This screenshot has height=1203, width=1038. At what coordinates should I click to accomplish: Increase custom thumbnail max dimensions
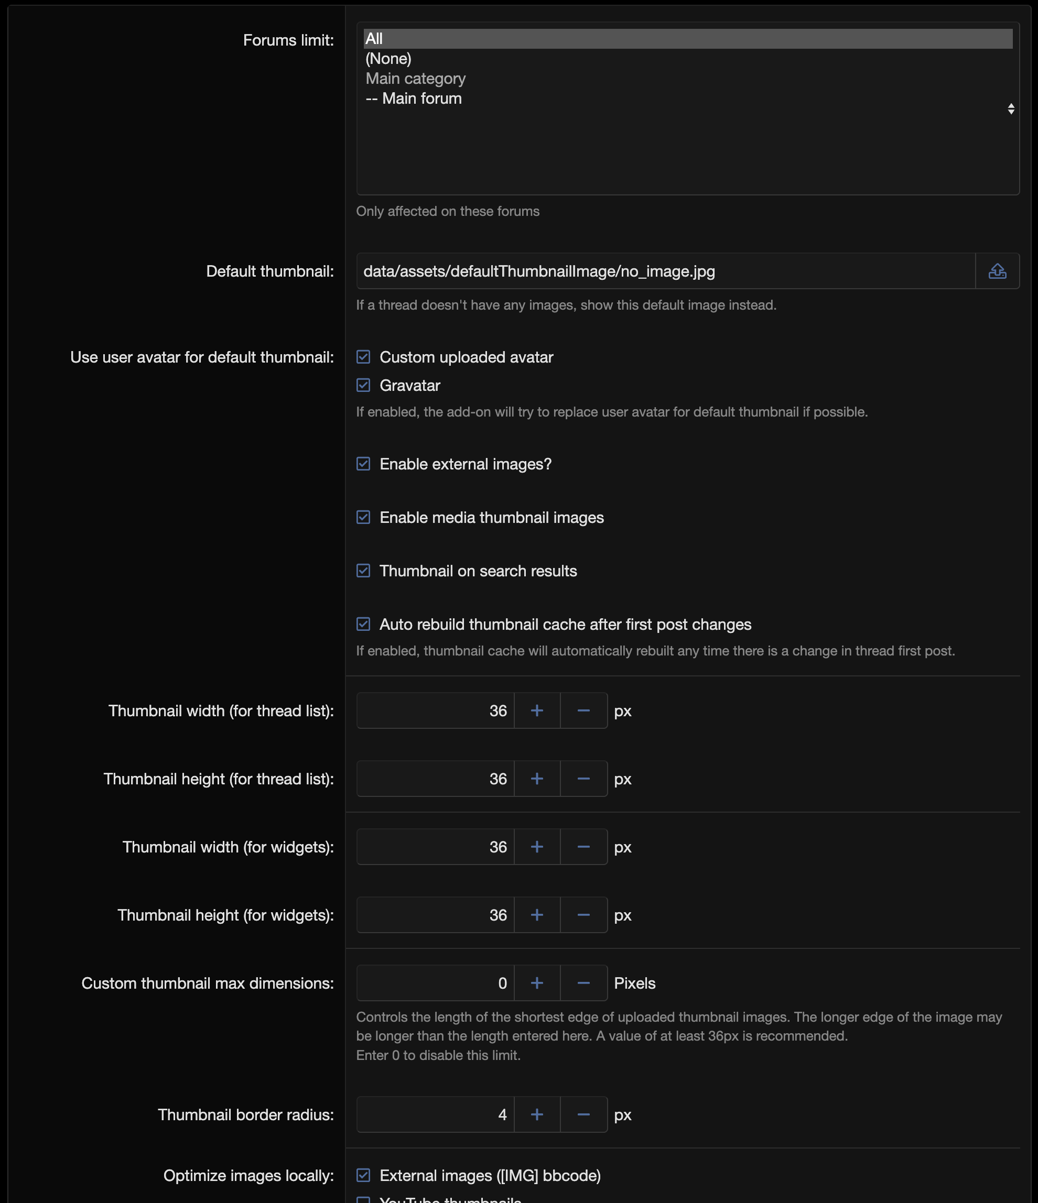tap(536, 983)
